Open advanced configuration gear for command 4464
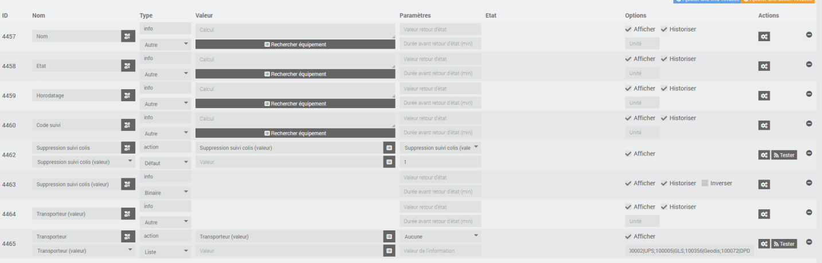The width and height of the screenshot is (822, 263). click(764, 214)
